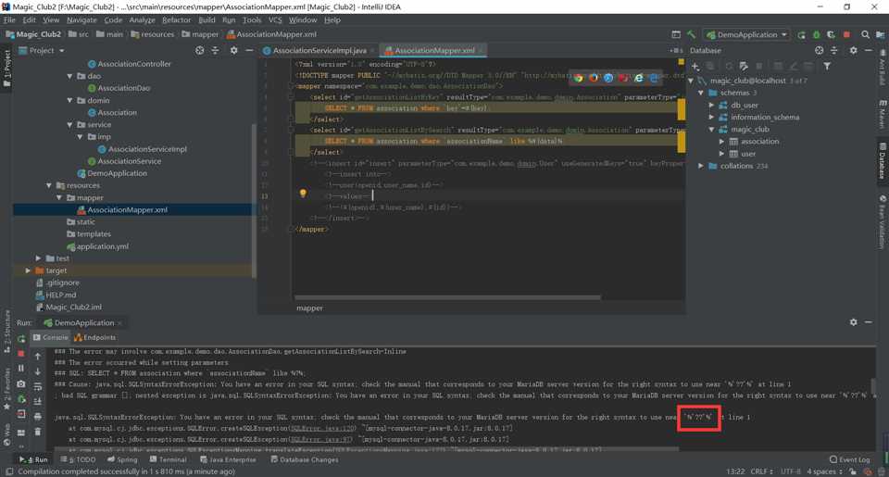Build project with the hammer icon
Image resolution: width=889 pixels, height=477 pixels.
pos(691,34)
